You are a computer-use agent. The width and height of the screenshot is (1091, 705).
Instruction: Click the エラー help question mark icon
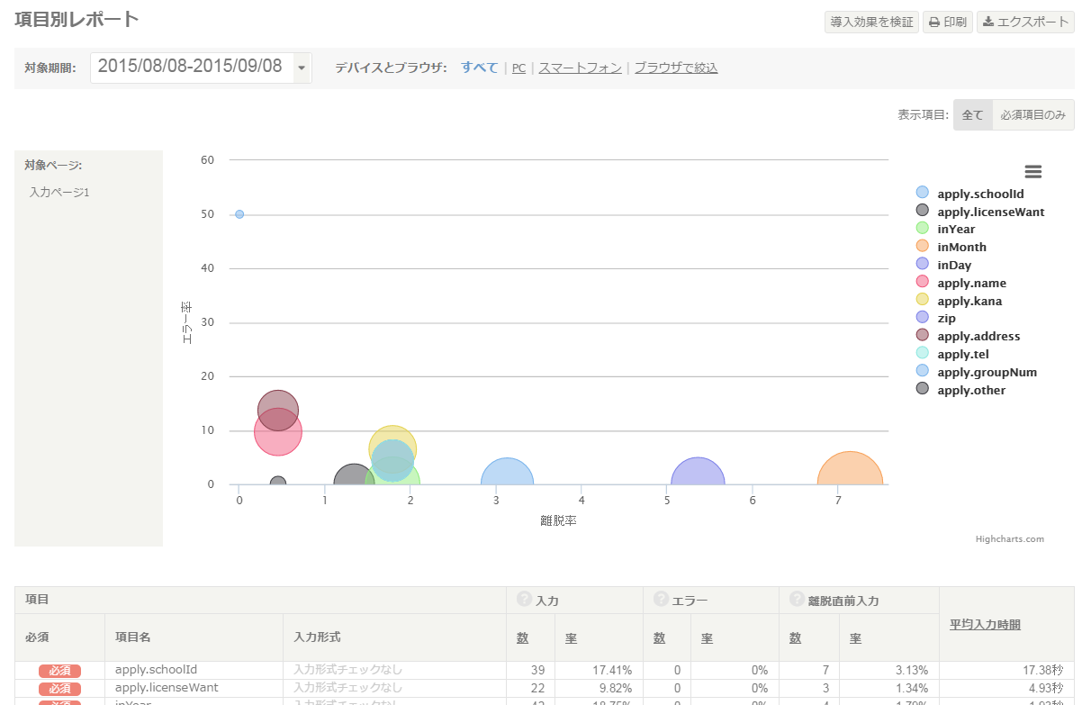coord(661,600)
